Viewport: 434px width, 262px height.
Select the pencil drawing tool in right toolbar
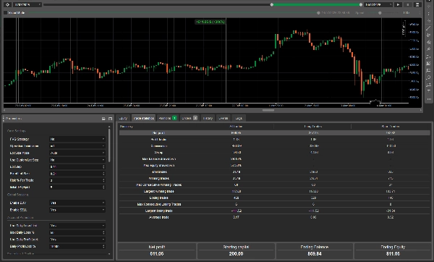tap(429, 49)
